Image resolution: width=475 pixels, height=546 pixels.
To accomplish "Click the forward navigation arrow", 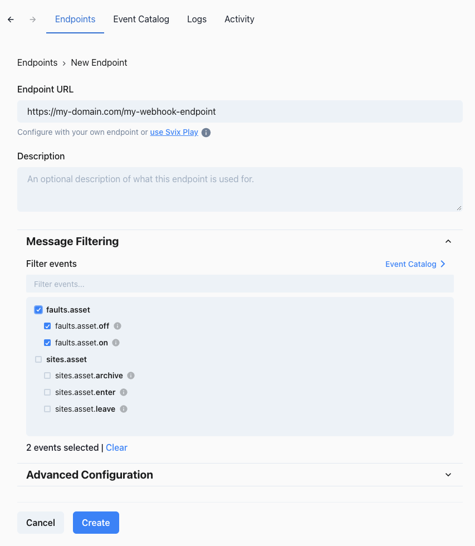I will pos(32,19).
